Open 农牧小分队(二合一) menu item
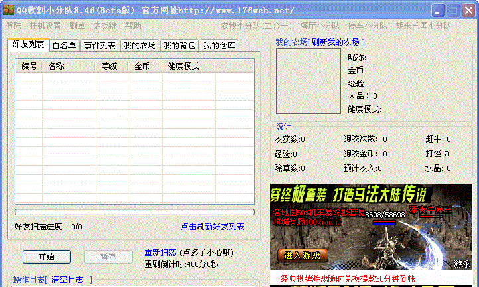Image resolution: width=479 pixels, height=287 pixels. (256, 26)
